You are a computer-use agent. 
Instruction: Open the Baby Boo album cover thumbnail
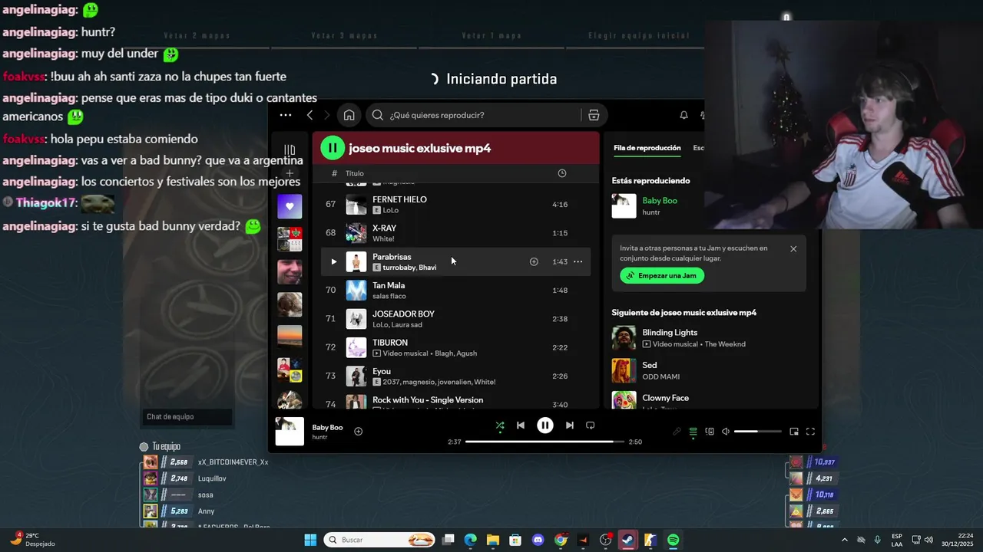coord(290,431)
